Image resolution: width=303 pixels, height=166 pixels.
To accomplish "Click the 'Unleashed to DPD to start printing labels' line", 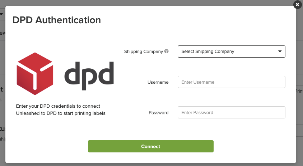I will 61,113.
